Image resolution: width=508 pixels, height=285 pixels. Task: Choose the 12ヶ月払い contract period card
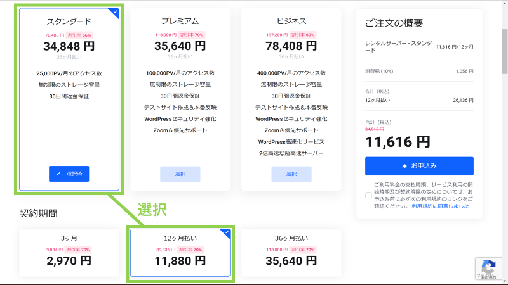tap(180, 252)
